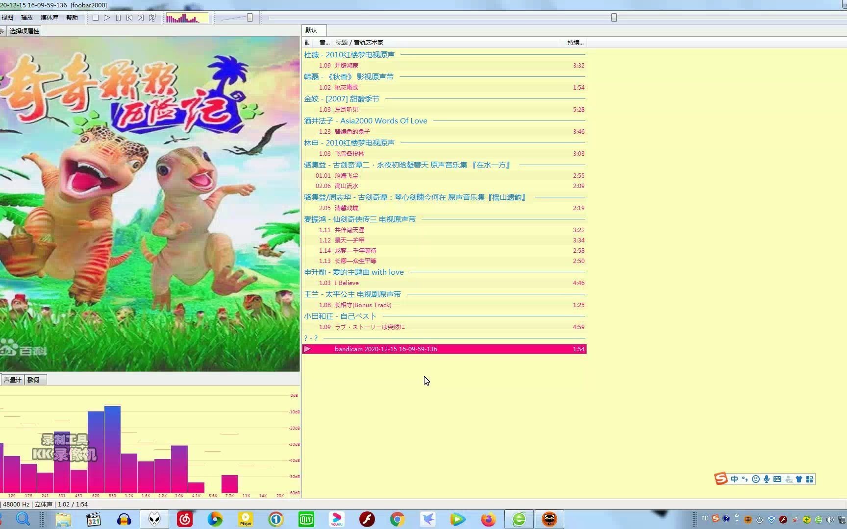Toggle Sogou Chinese/English 中 mode
847x529 pixels.
[x=734, y=479]
